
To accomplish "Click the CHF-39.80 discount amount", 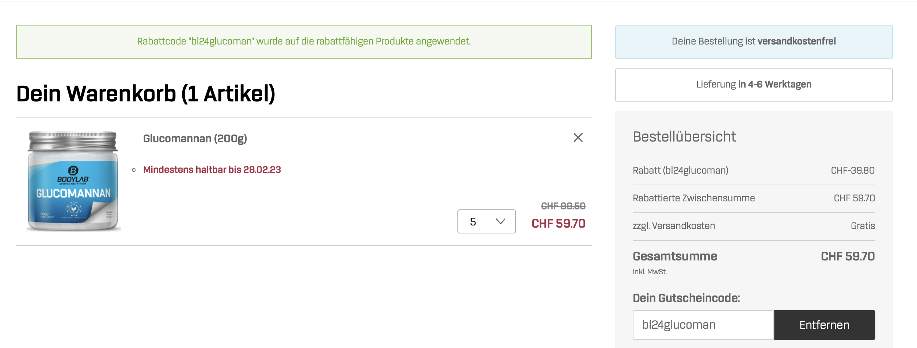I will [852, 170].
